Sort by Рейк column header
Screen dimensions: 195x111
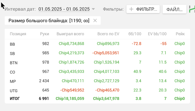(180, 34)
